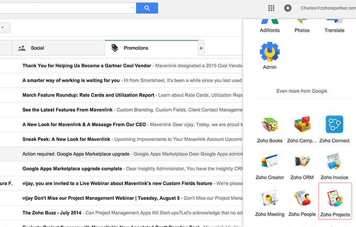View notifications via the bell icon
Image resolution: width=356 pixels, height=227 pixels.
point(287,8)
